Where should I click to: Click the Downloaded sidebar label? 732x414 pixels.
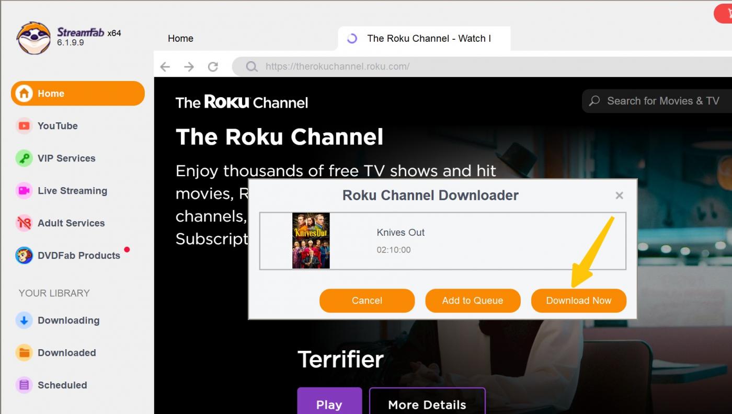[67, 353]
